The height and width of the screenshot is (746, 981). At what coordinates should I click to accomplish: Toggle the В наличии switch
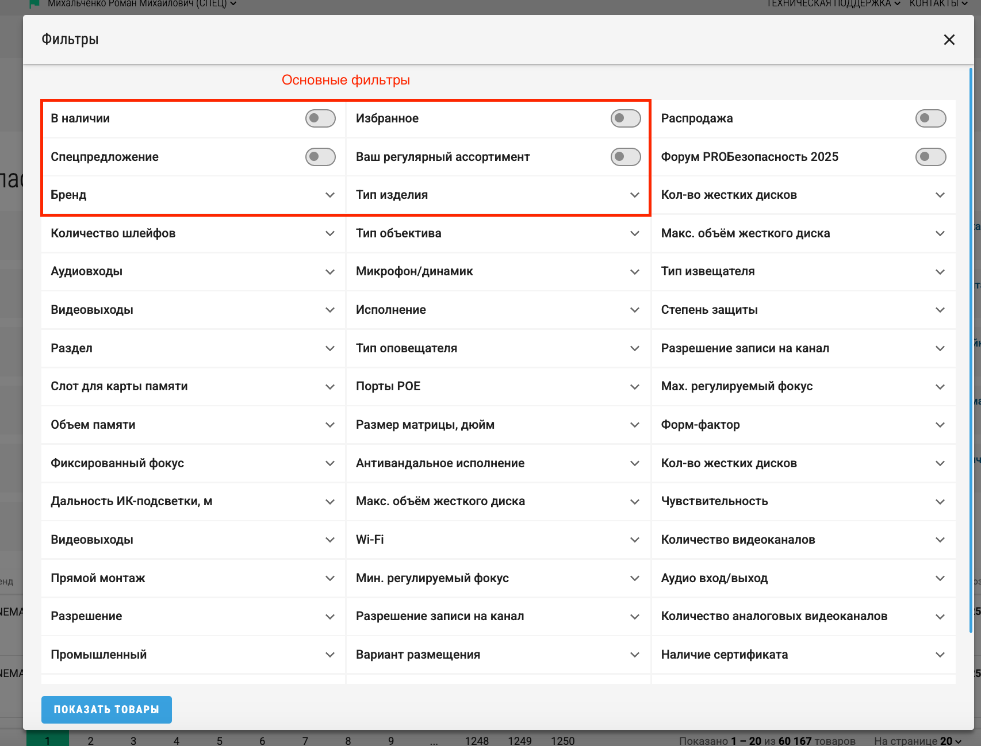(320, 118)
